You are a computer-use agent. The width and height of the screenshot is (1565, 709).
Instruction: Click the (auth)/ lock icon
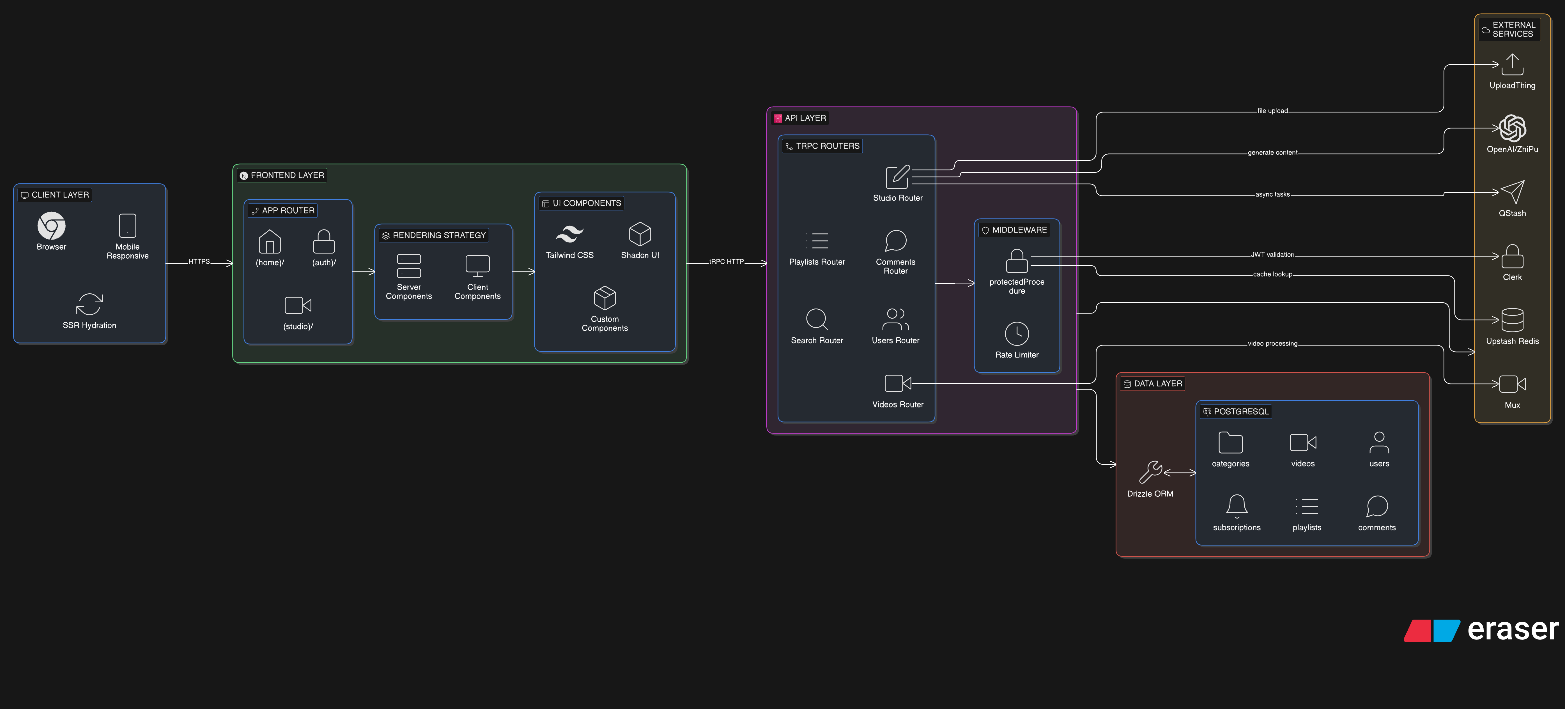click(324, 241)
